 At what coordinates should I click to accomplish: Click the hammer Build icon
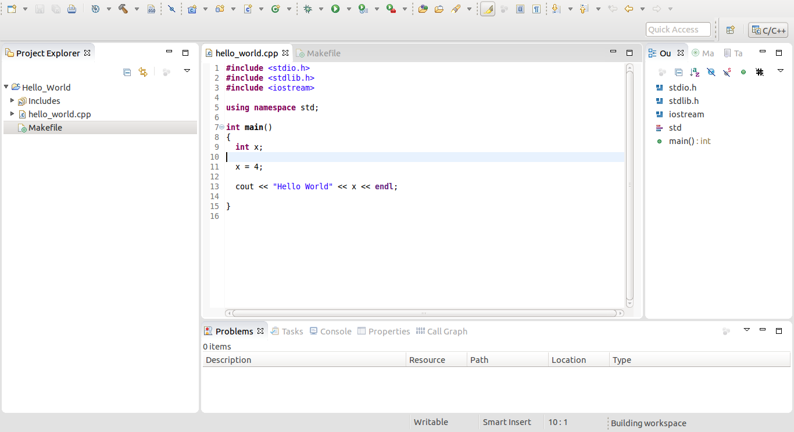[123, 9]
